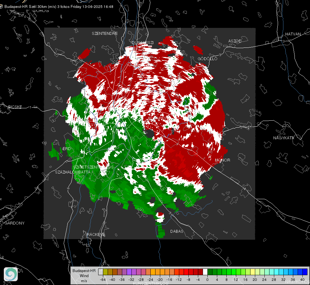Click the SZÁZHALOMBATTA city label
Screen dimensions: 310x285
[x=73, y=172]
